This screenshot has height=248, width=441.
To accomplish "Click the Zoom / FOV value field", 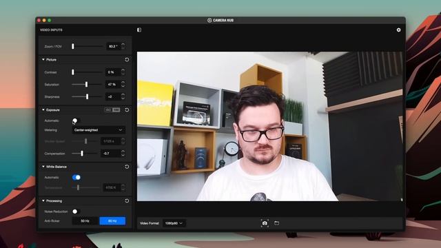I will (x=113, y=46).
